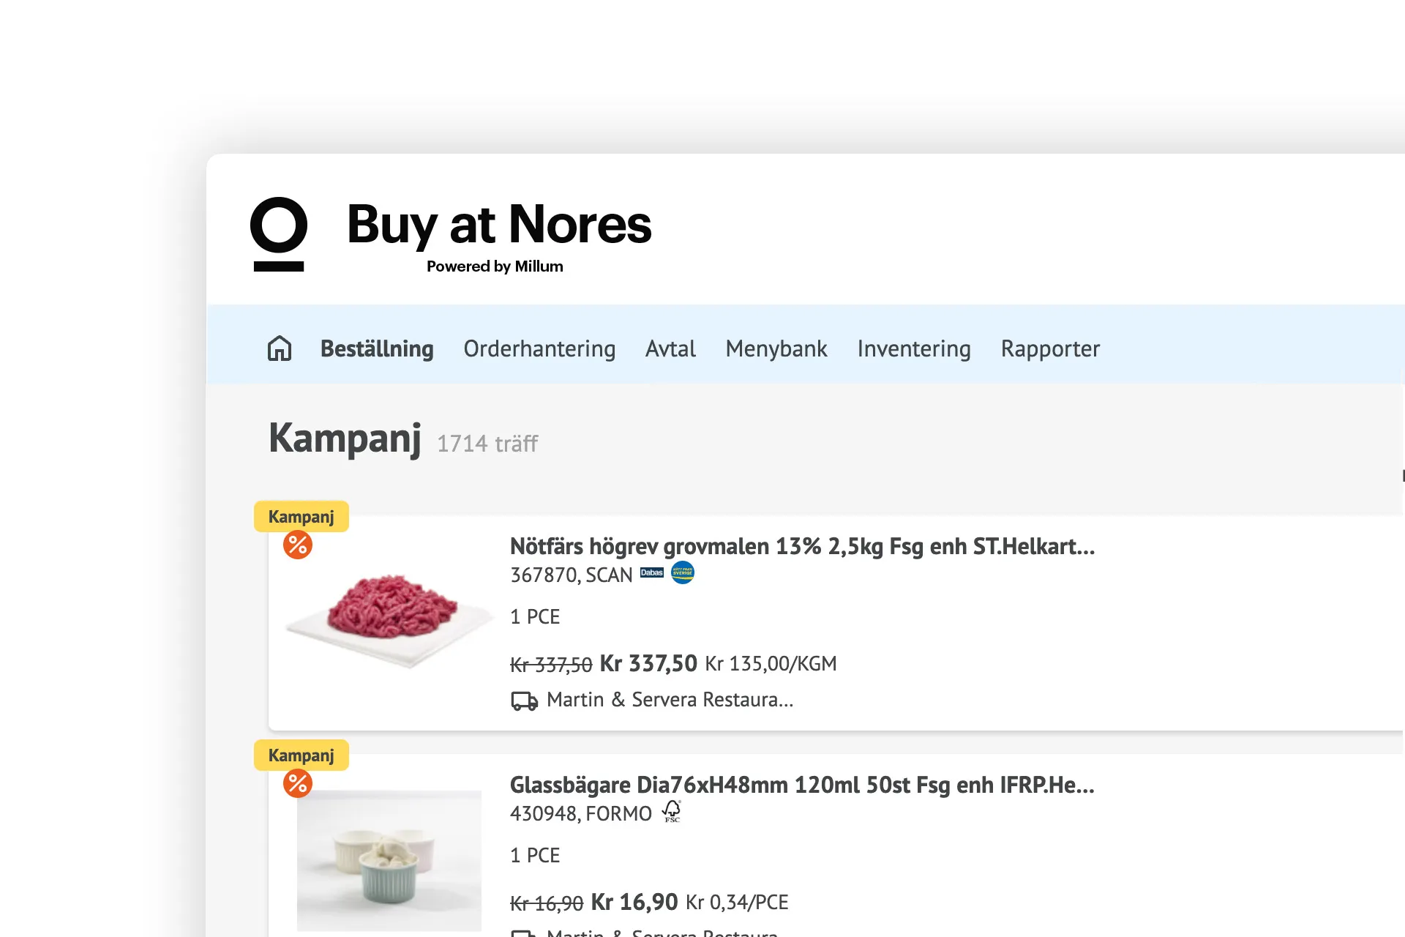
Task: Open the Nötfärs högrev grovmalen product page
Action: (802, 546)
